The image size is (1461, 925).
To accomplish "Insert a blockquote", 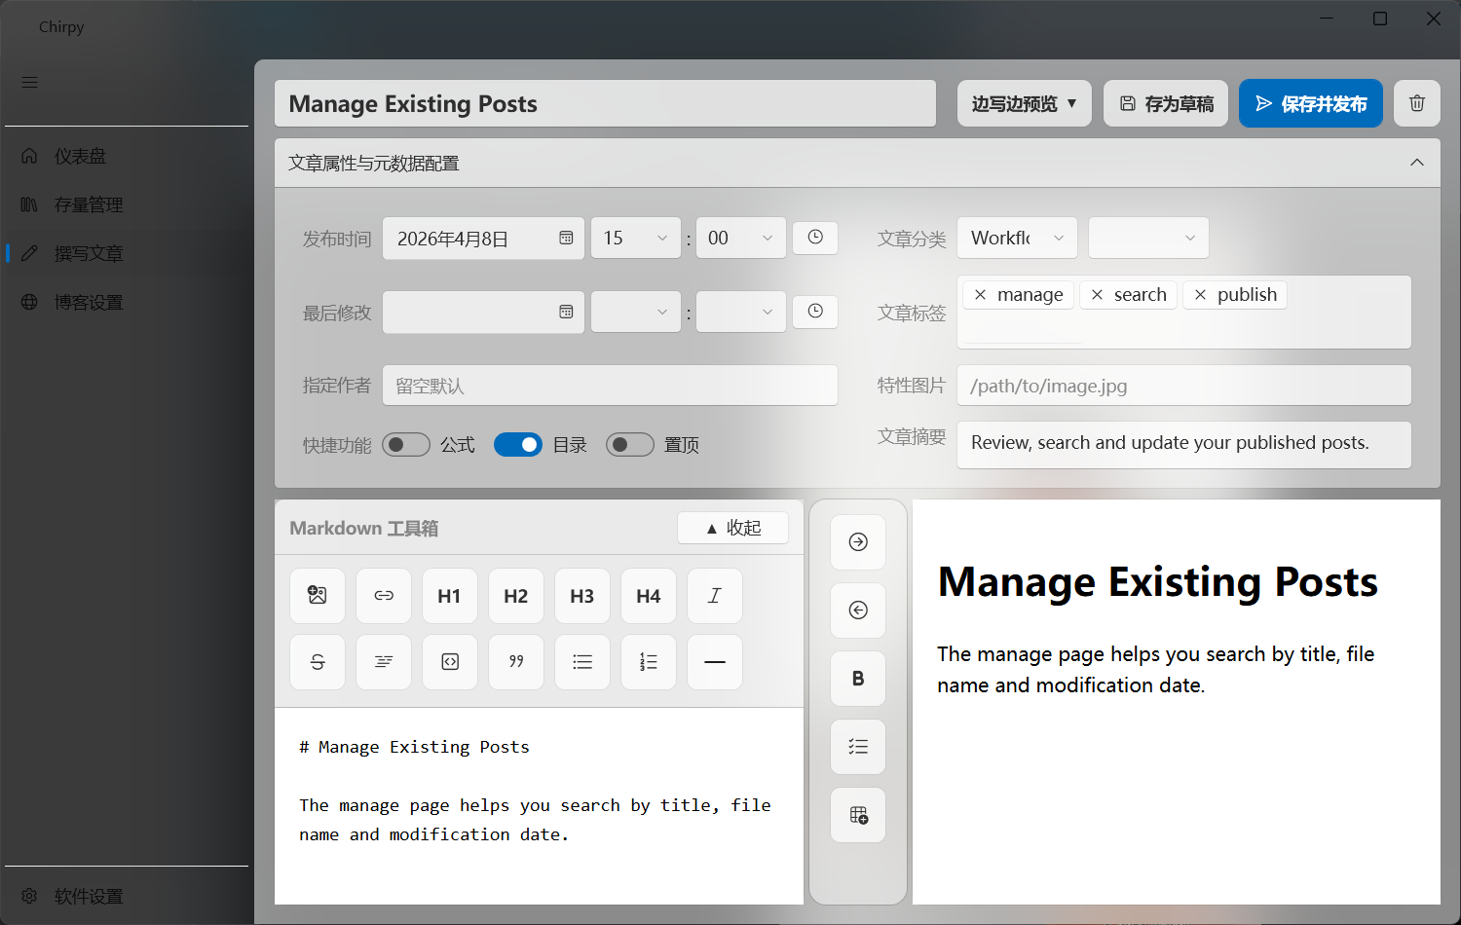I will click(x=516, y=661).
